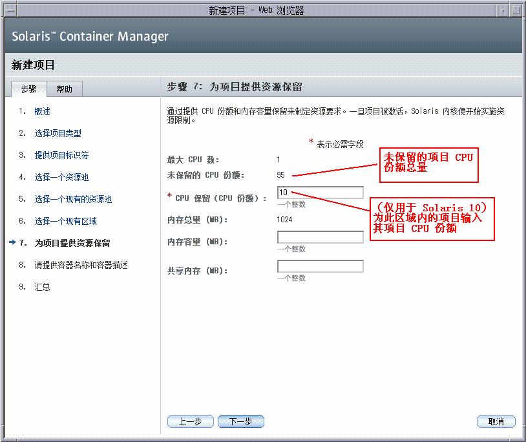Click the 表示必需字段 note
526x442 pixels.
coord(340,145)
